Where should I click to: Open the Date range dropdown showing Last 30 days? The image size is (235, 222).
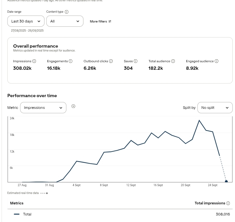point(26,21)
